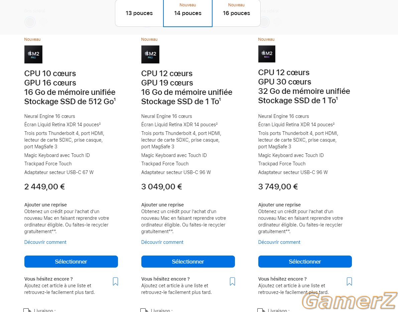Open Découvrir comment under the 3 749,00 € model
The height and width of the screenshot is (312, 398).
(x=279, y=242)
